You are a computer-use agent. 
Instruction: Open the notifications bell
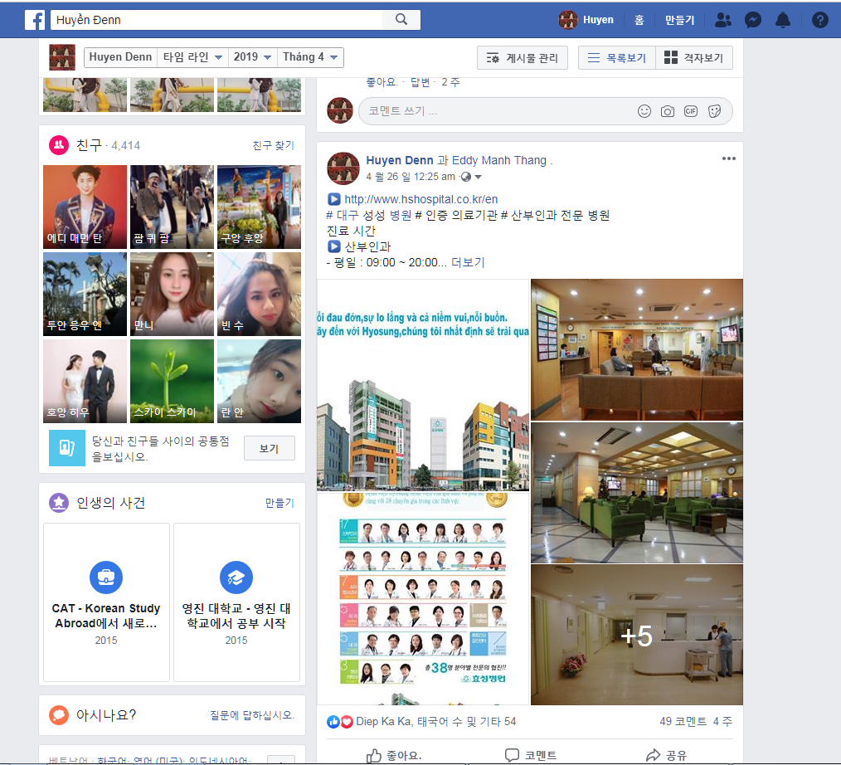783,20
